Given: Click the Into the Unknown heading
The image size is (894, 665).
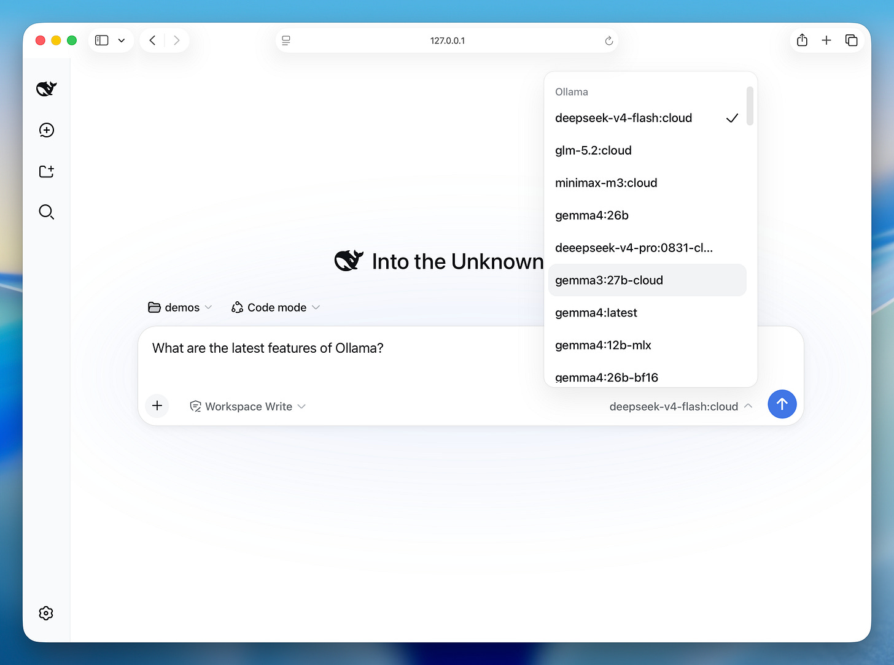Looking at the screenshot, I should pyautogui.click(x=457, y=262).
